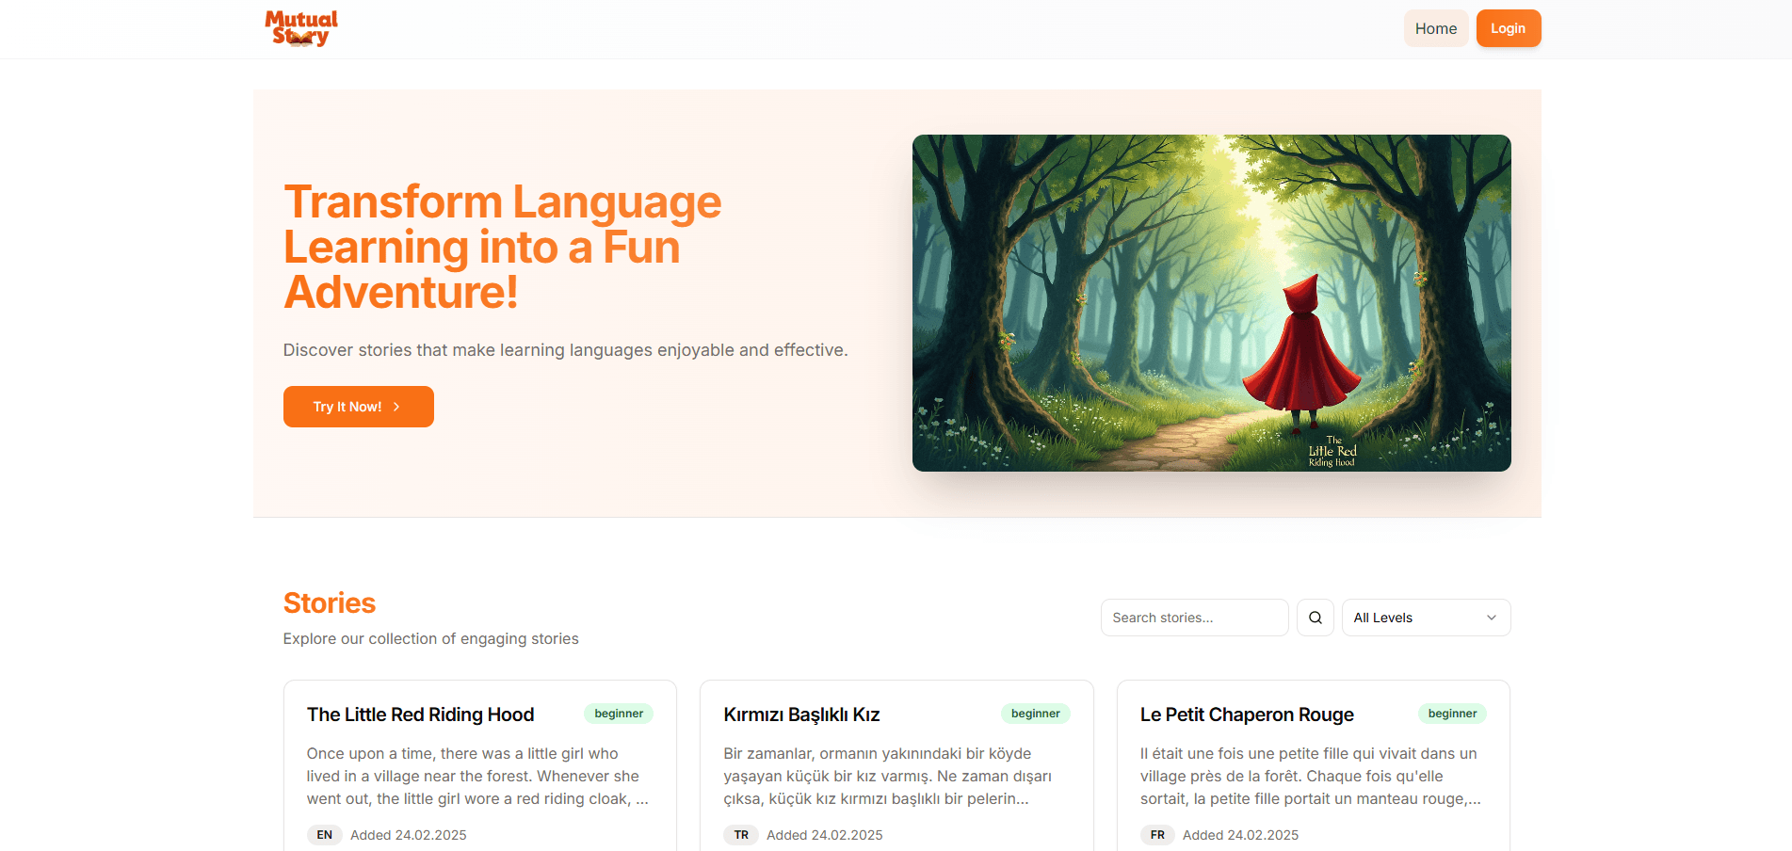The image size is (1792, 851).
Task: Click the Mutual Story logo
Action: [300, 28]
